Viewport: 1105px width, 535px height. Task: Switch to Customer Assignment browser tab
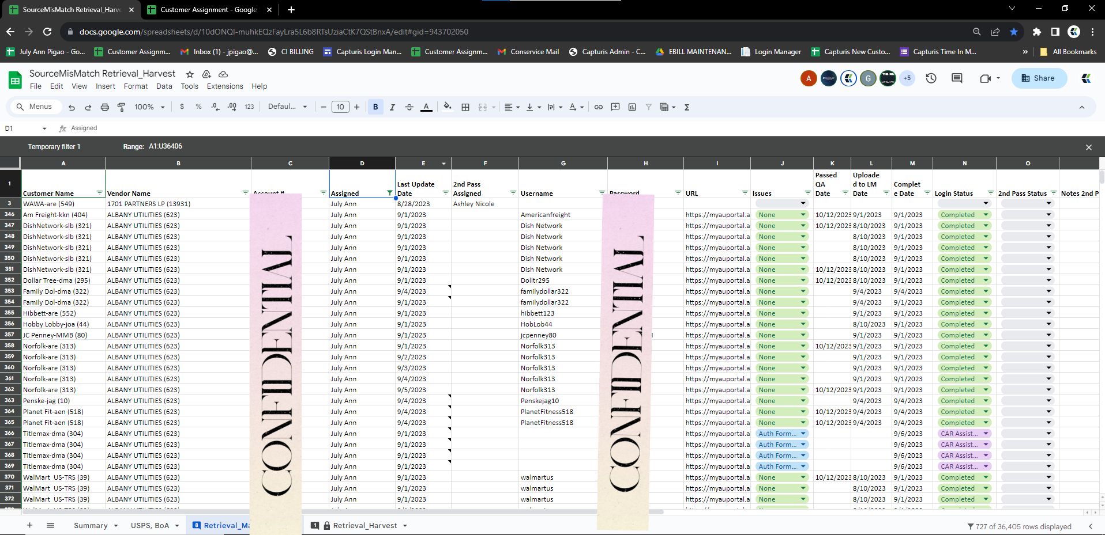tap(209, 10)
